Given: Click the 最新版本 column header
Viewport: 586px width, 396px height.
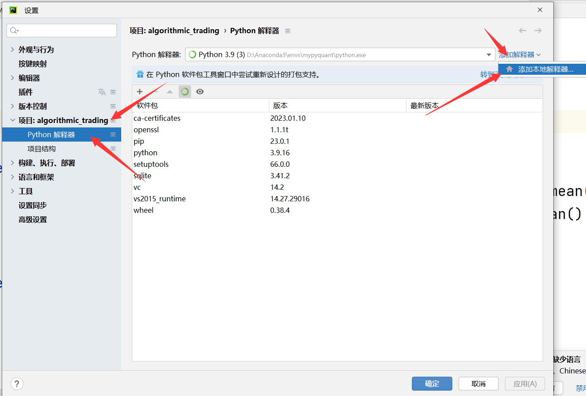Looking at the screenshot, I should [x=474, y=106].
